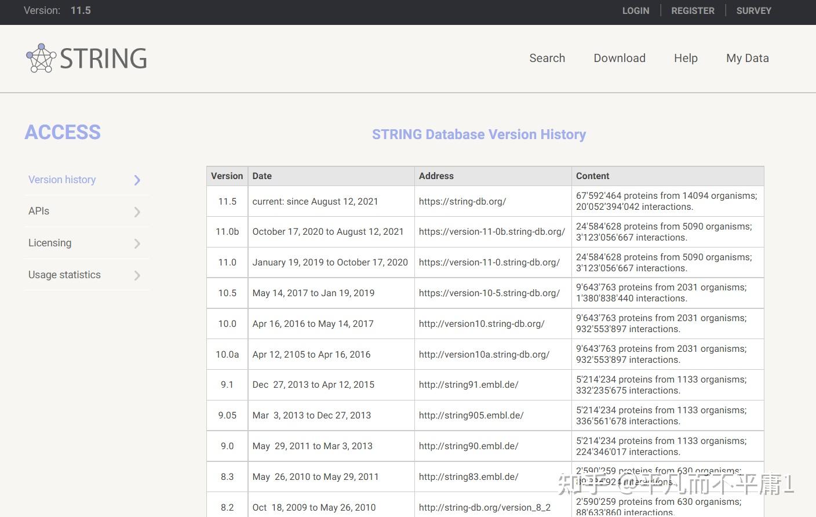The image size is (816, 517).
Task: Open the Help menu
Action: 685,58
